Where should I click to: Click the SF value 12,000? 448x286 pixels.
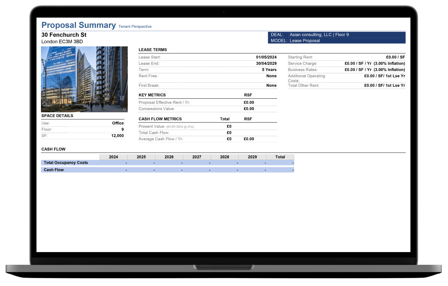pos(117,136)
